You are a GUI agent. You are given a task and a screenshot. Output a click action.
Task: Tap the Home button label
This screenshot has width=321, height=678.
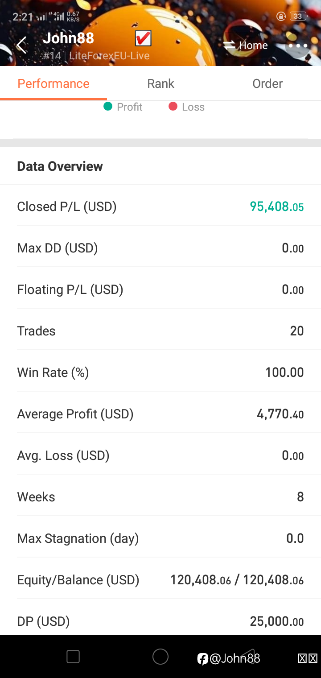coord(253,45)
